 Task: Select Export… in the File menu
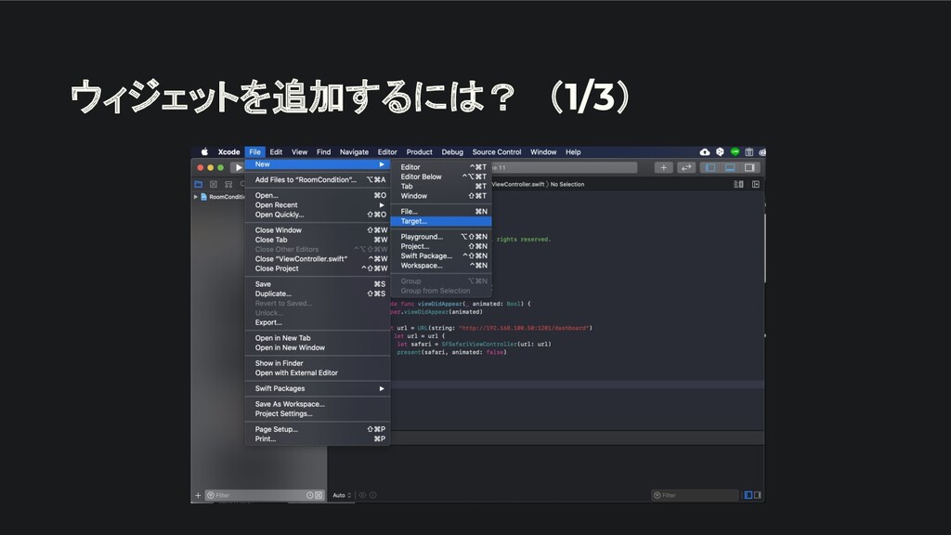318,322
